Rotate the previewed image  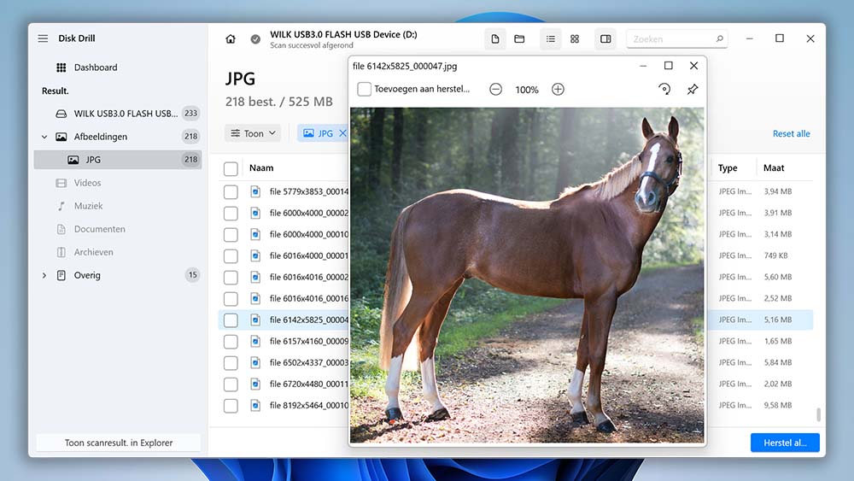pos(664,90)
